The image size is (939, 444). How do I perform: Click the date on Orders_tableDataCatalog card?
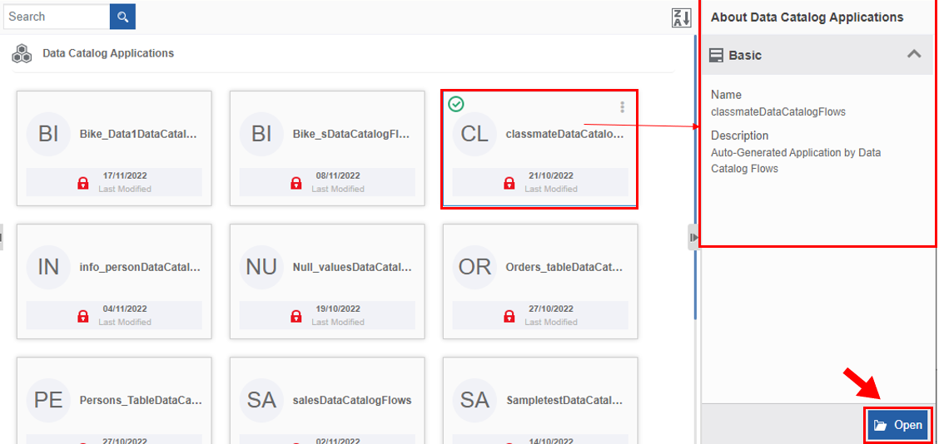(x=551, y=308)
